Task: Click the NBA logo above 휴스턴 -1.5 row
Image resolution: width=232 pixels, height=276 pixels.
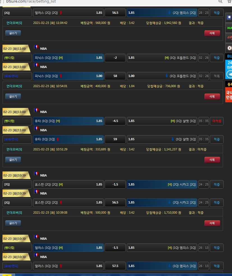Action: point(36,174)
